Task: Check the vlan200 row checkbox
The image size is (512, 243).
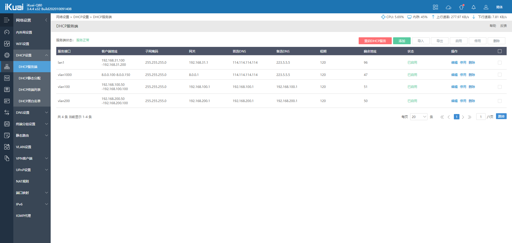Action: pos(500,101)
